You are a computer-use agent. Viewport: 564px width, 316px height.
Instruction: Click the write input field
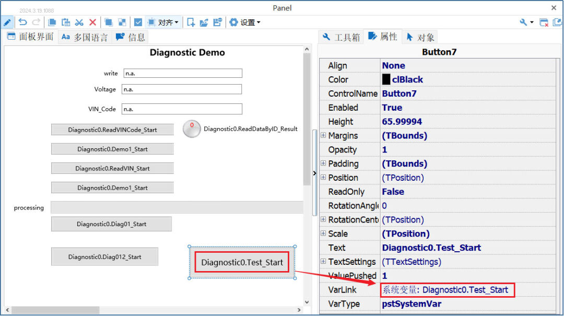(183, 74)
